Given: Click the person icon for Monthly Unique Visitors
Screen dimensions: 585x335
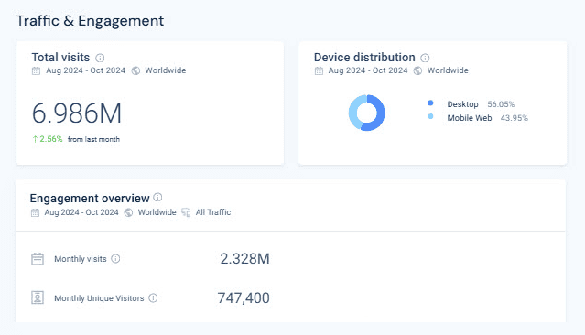Looking at the screenshot, I should pos(38,297).
